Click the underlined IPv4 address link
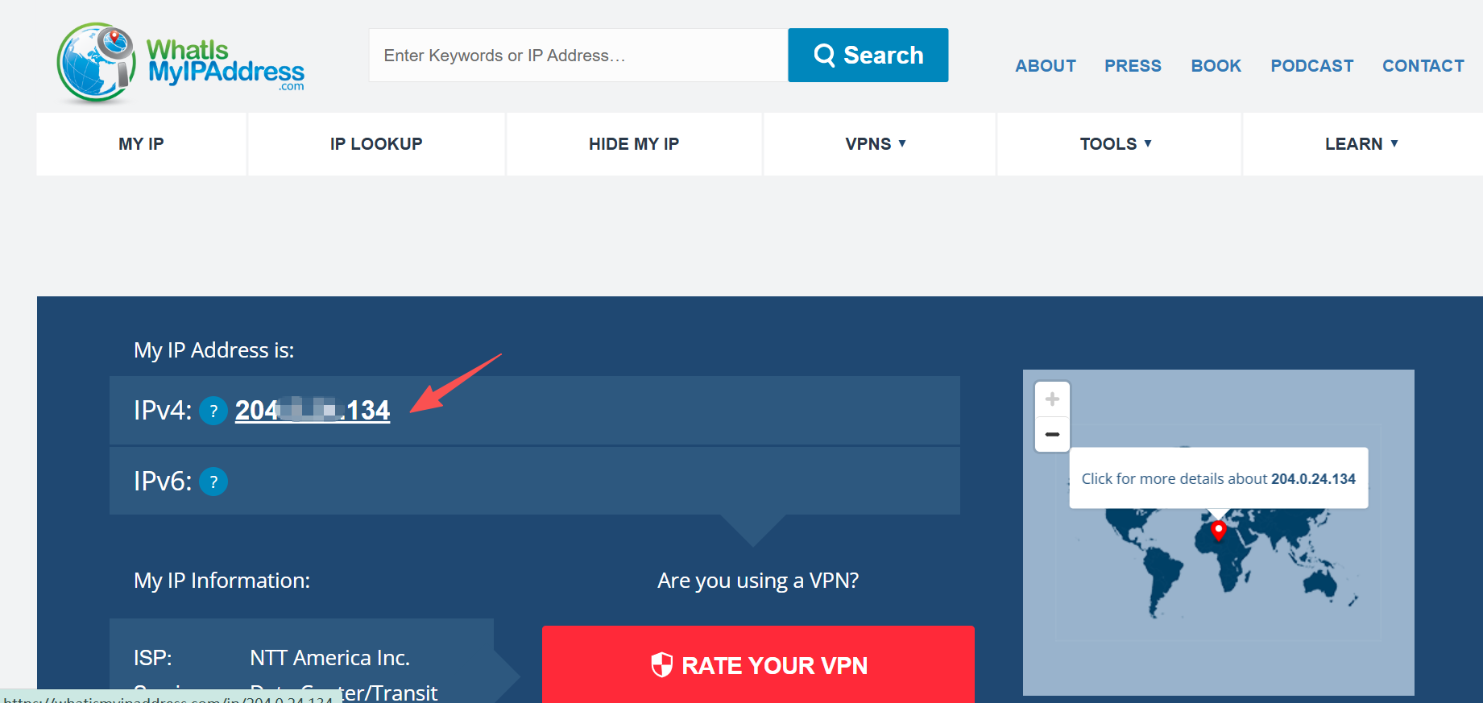 [x=313, y=411]
